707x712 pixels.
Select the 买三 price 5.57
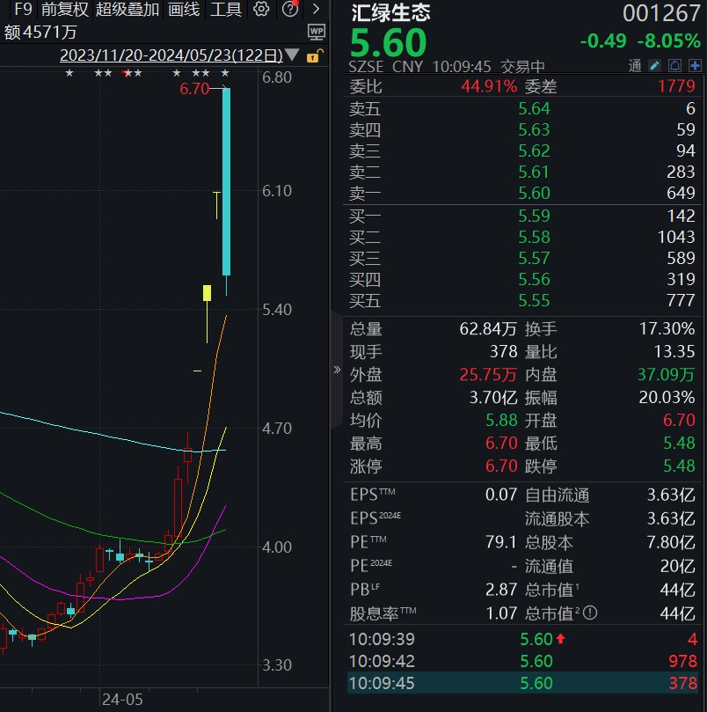pos(534,258)
